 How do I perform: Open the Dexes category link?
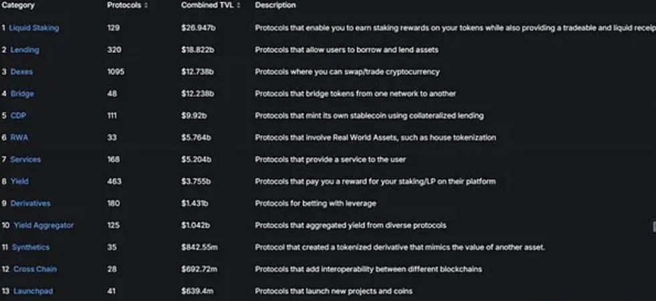[21, 72]
